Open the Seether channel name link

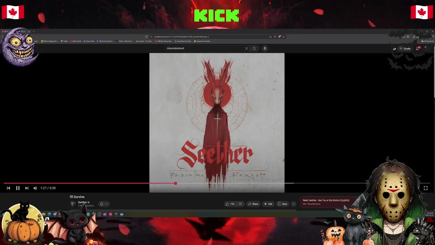tap(82, 202)
